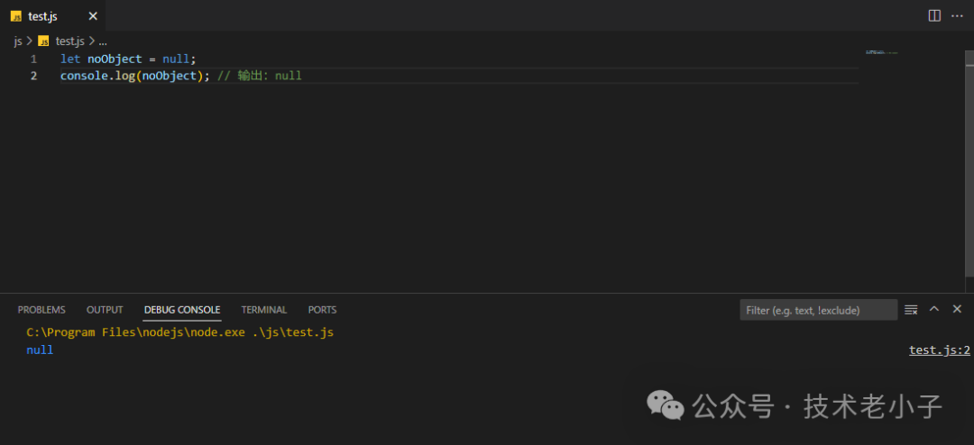Select the DEBUG CONSOLE tab
This screenshot has height=445, width=974.
coord(182,310)
